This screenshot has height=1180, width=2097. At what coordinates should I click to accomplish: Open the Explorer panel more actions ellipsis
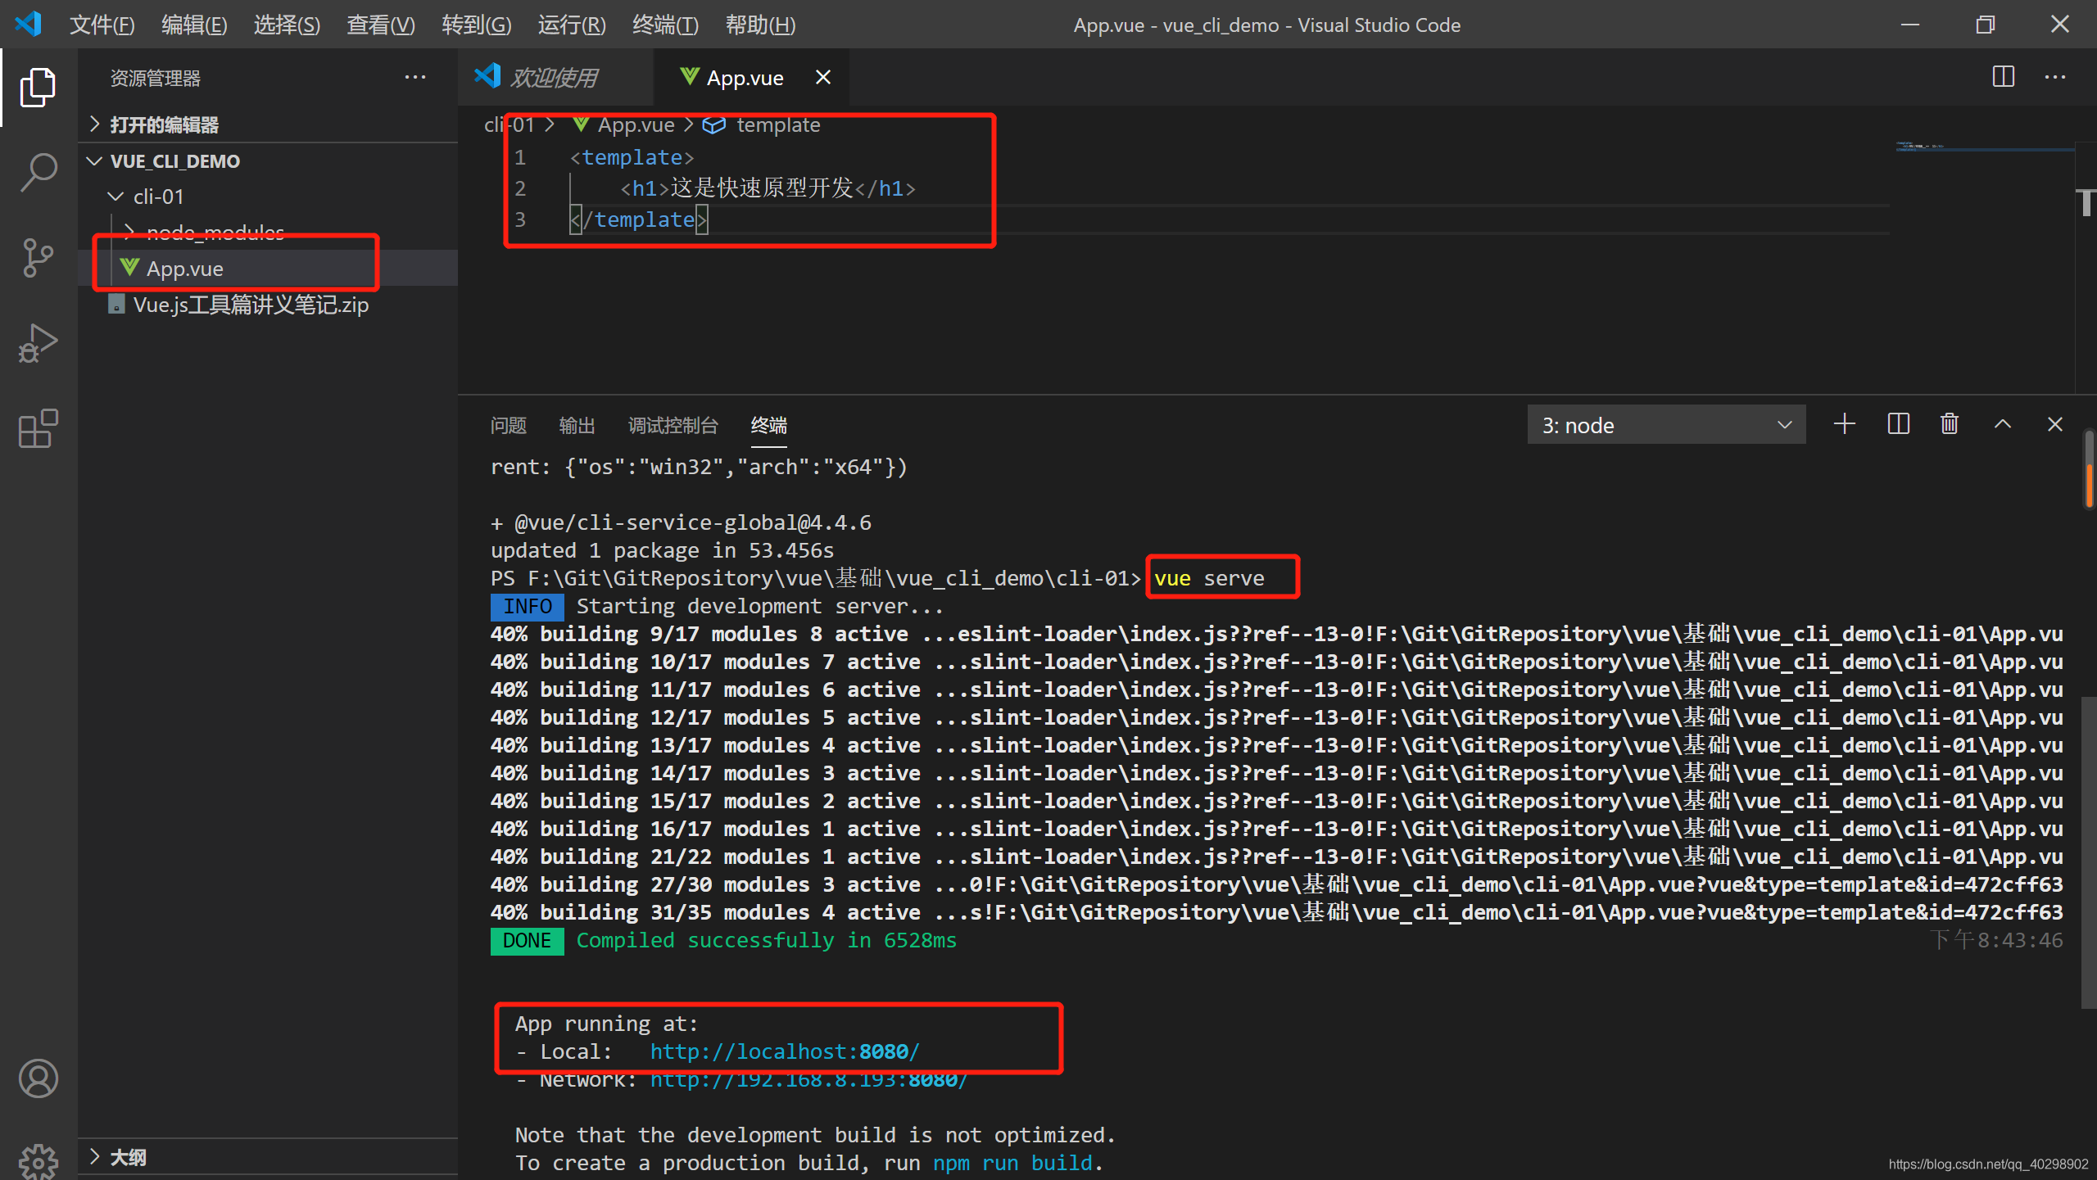415,78
